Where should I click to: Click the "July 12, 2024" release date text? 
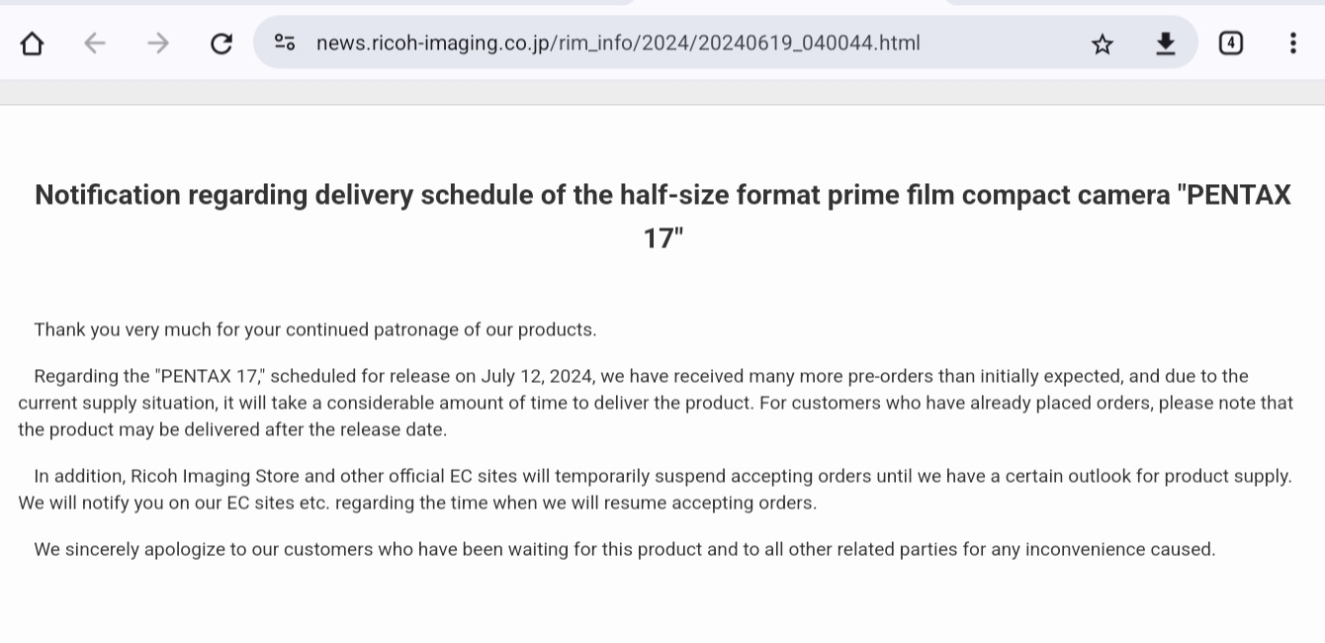537,376
